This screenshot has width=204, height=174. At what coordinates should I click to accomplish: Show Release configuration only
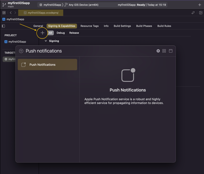[74, 33]
